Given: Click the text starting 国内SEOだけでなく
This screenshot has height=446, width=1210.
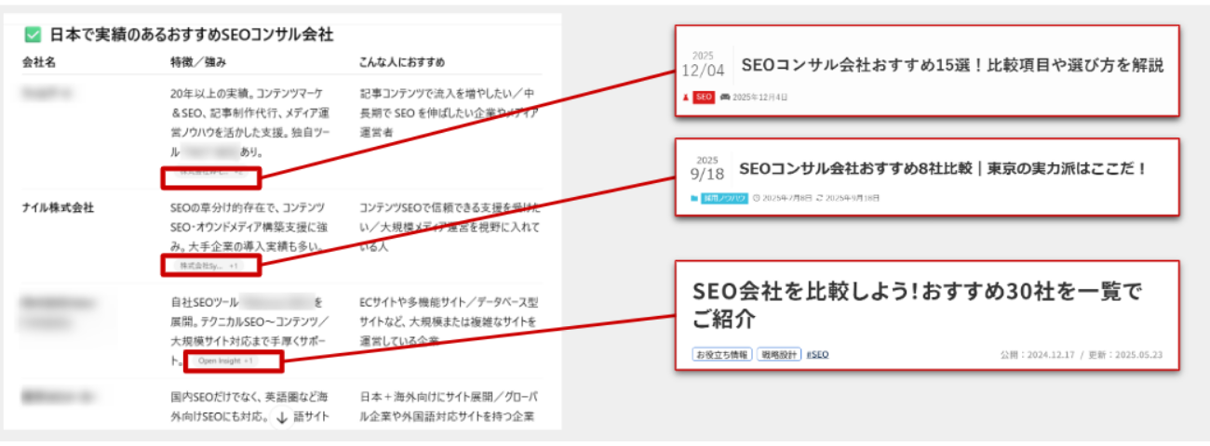Looking at the screenshot, I should (251, 407).
